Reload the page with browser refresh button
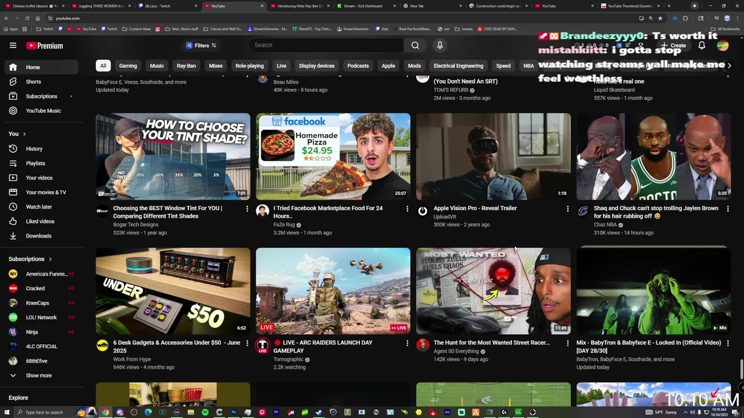Screen dimensions: 744x418 [x=27, y=18]
